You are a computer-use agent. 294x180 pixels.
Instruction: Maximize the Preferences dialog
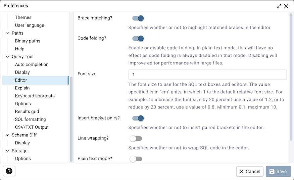tap(279, 6)
